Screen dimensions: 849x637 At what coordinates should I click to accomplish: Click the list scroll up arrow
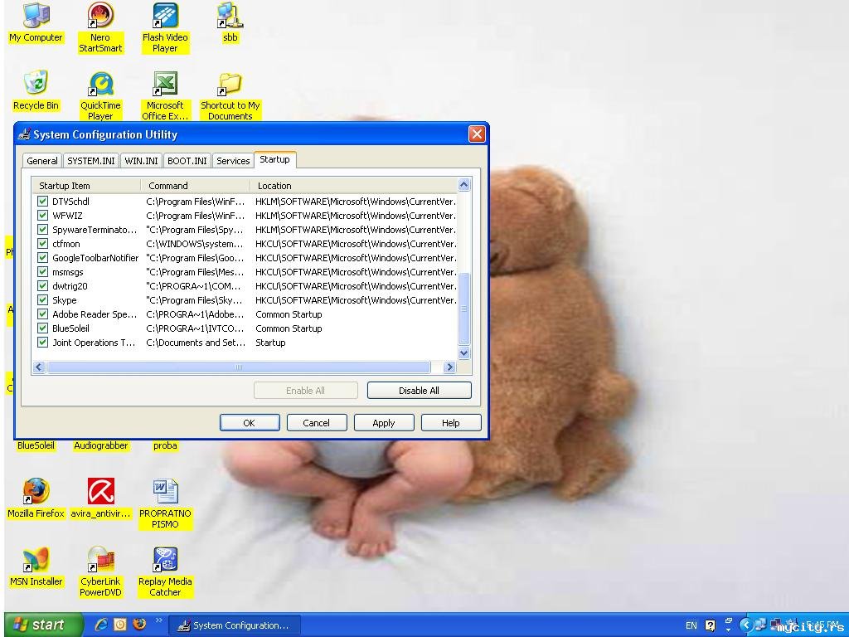(463, 185)
